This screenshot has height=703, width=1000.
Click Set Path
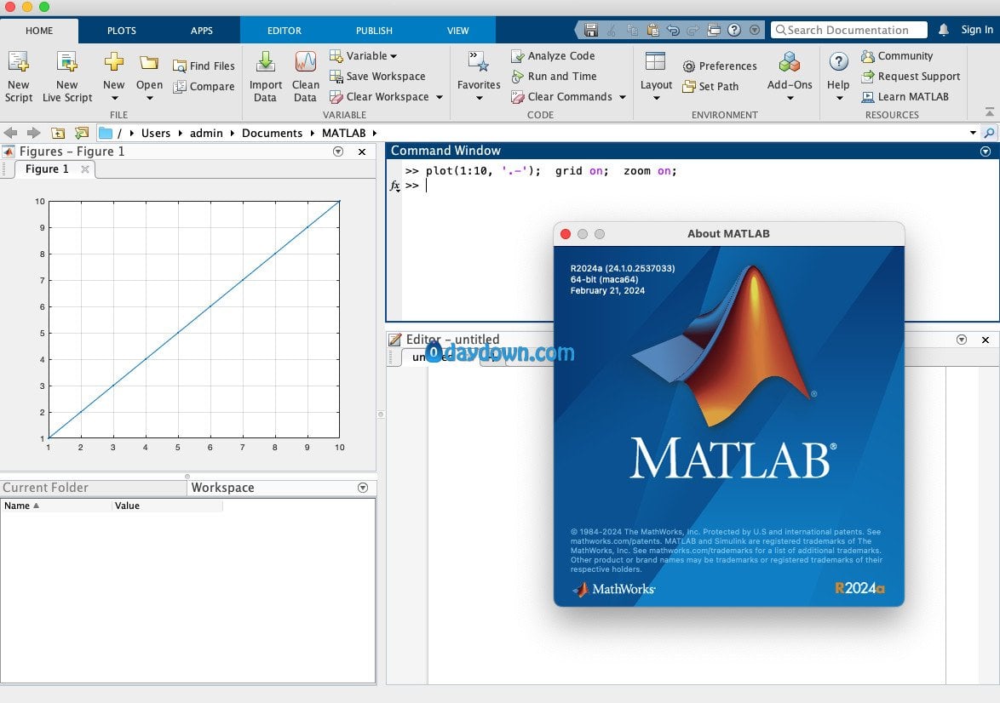point(710,86)
